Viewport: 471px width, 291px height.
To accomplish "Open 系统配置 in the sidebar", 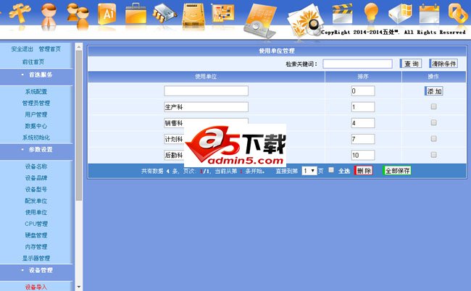I will [36, 91].
